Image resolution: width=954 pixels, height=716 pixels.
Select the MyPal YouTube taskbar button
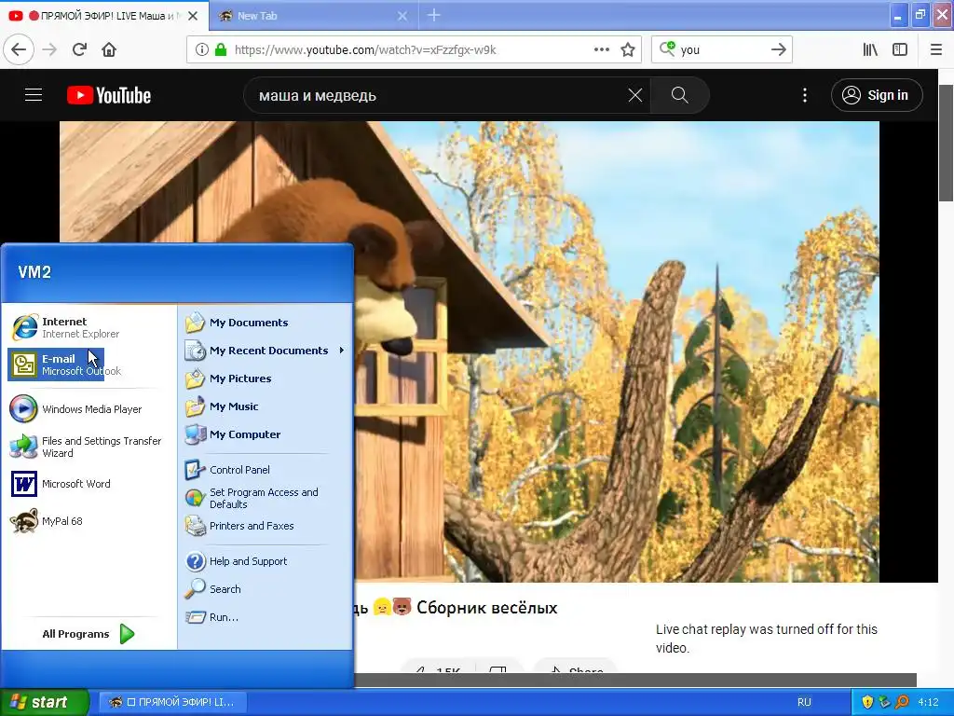pyautogui.click(x=172, y=702)
